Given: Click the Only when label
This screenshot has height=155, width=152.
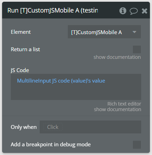Looking at the screenshot, I should tap(24, 127).
